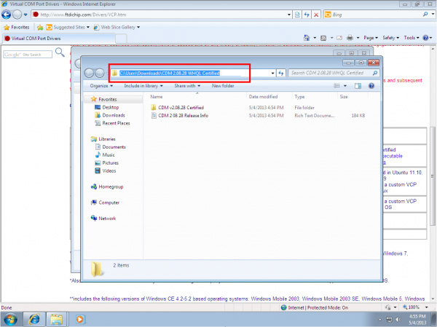437x327 pixels.
Task: Click the Explorer help icon
Action: pos(371,86)
